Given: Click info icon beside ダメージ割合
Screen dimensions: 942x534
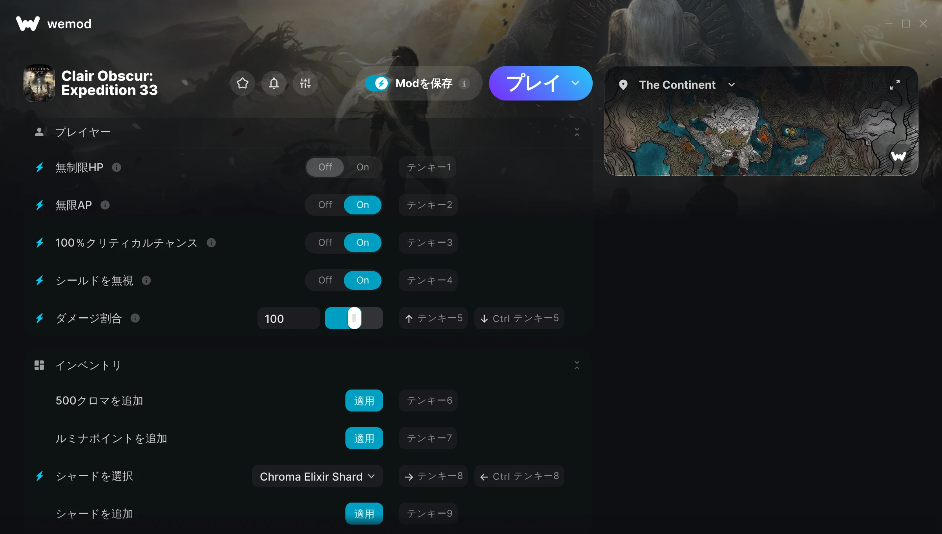Looking at the screenshot, I should click(135, 318).
